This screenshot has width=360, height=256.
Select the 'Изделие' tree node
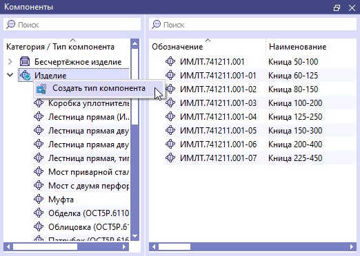50,76
